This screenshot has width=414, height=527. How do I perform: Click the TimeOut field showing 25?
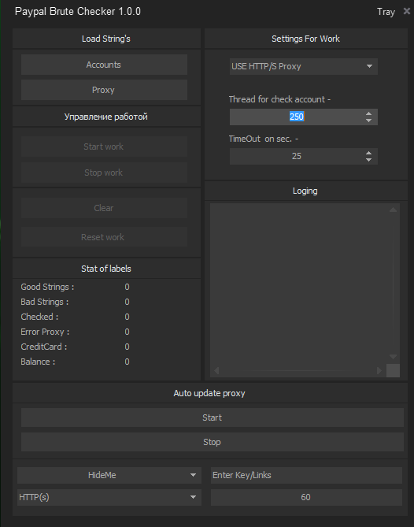[x=297, y=156]
